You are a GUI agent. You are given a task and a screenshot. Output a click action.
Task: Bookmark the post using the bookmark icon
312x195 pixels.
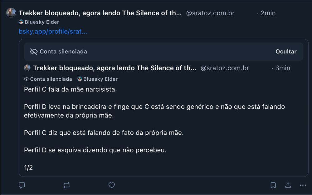click(x=273, y=185)
